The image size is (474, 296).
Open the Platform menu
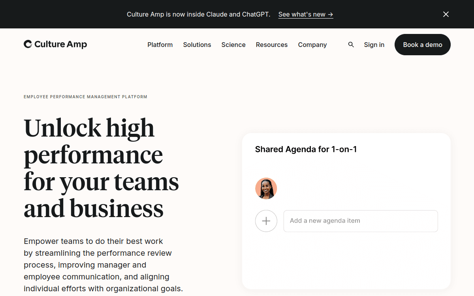point(160,45)
